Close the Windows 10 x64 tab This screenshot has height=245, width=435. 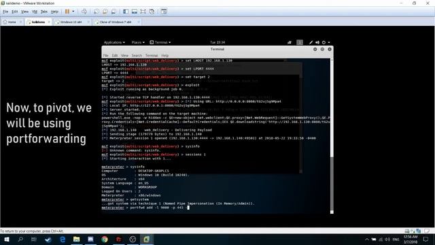[x=88, y=22]
